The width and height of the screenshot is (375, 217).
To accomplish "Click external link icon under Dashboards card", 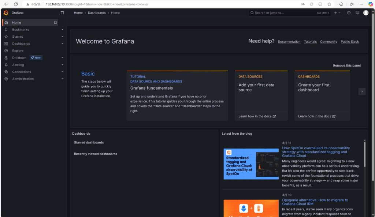I will [334, 116].
